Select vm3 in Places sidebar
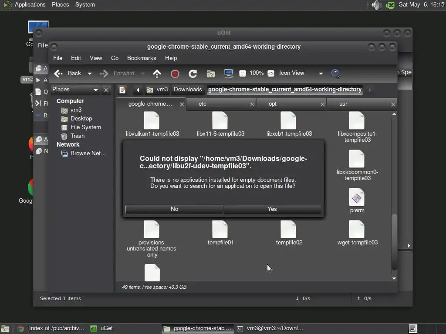Screen dimensions: 446x334 coord(76,110)
